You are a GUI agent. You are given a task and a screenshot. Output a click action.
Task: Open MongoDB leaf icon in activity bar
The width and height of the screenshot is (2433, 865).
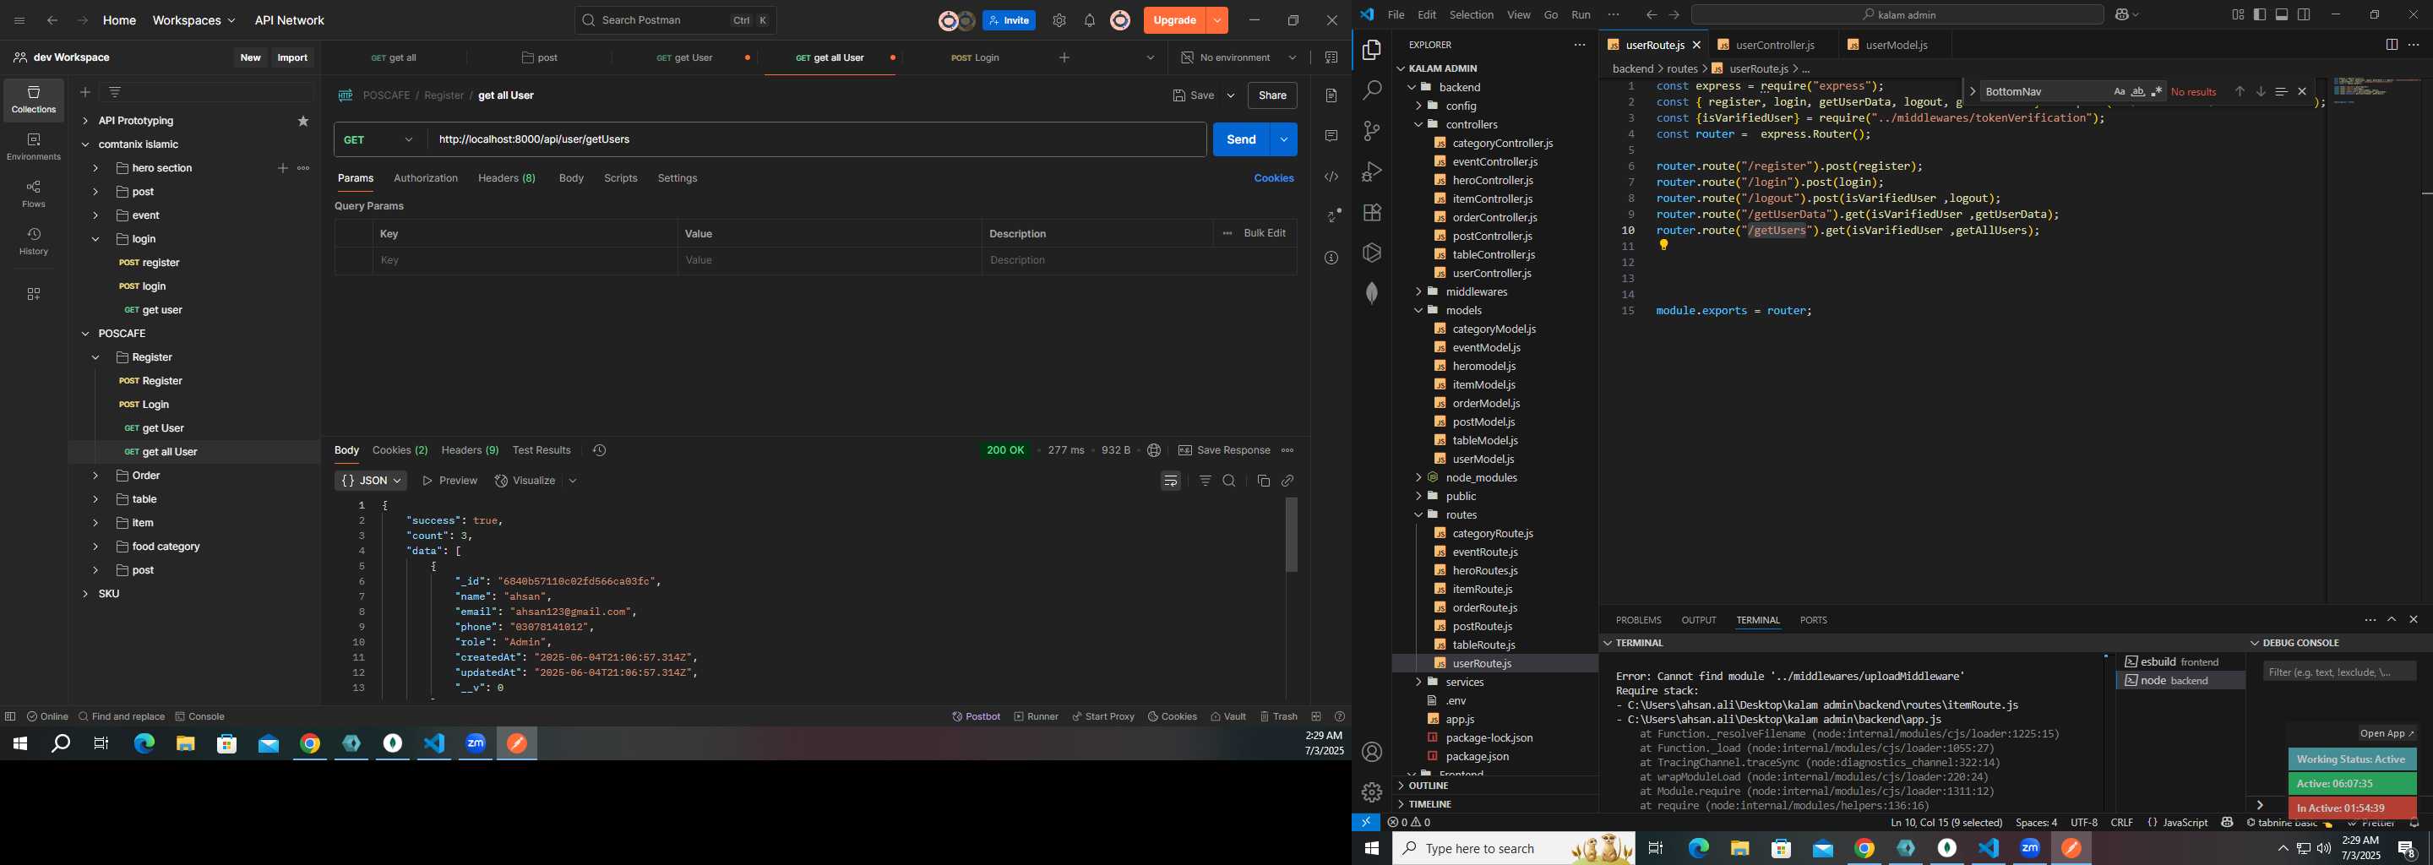pos(1372,294)
